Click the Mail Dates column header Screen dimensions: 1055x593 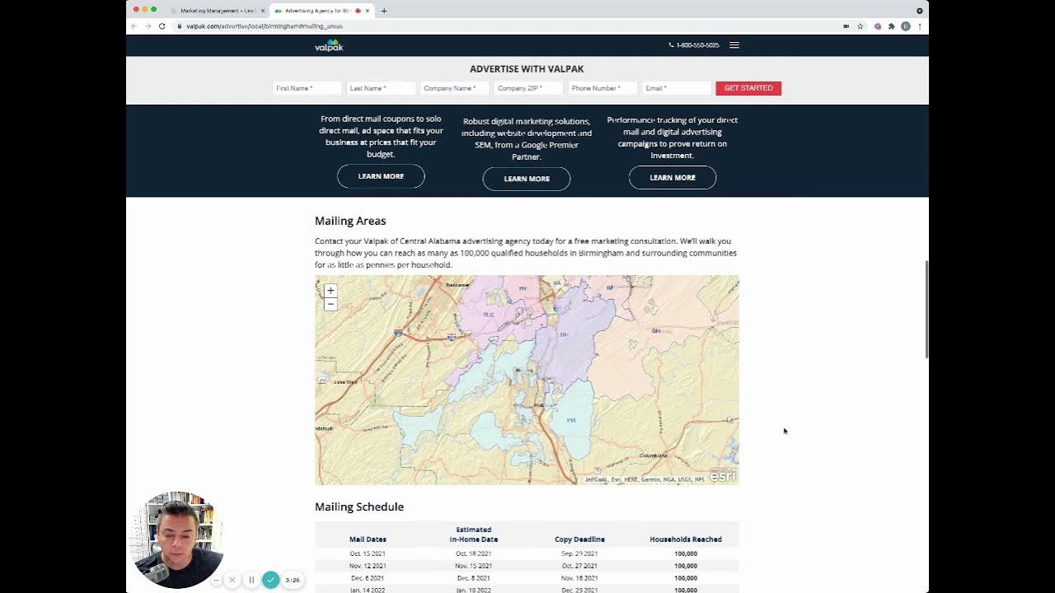tap(368, 539)
